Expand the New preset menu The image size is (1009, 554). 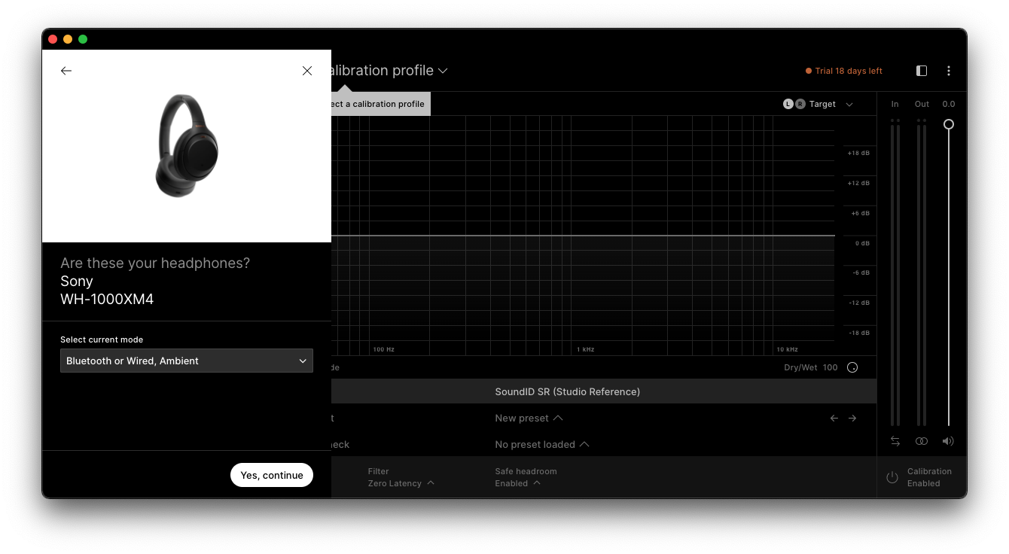[x=529, y=418]
